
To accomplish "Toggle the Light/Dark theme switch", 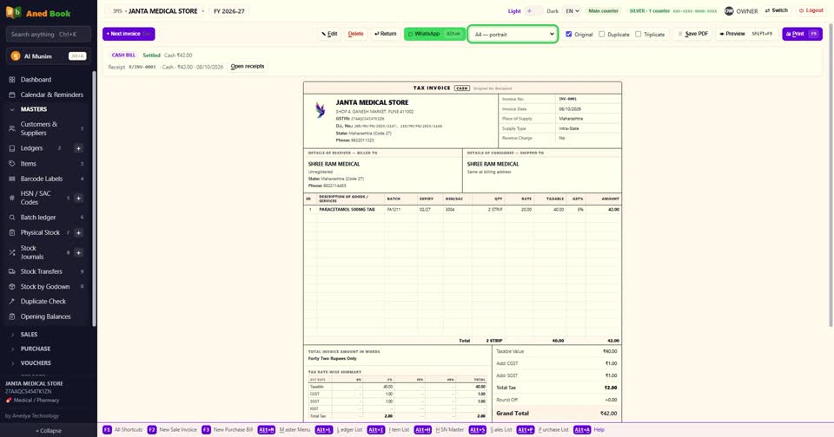I will 533,10.
